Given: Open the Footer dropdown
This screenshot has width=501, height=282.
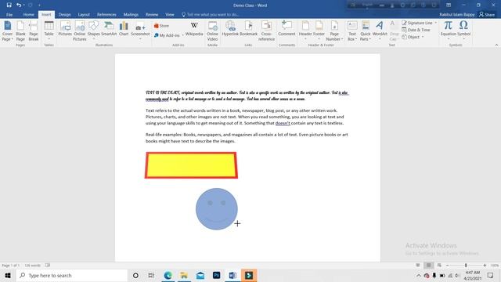Looking at the screenshot, I should point(319,30).
